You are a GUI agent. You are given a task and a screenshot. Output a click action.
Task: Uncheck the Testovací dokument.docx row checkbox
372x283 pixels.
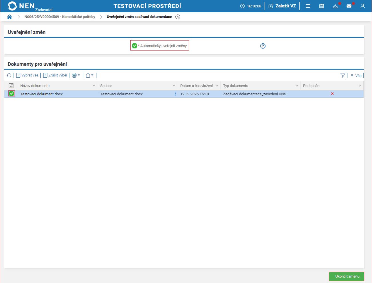(11, 94)
